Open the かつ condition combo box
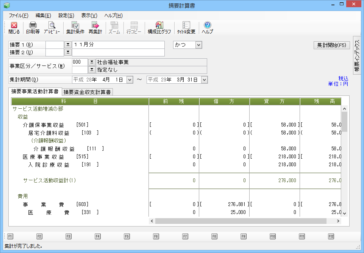Viewport: 364px width, 253px height. tap(199, 45)
